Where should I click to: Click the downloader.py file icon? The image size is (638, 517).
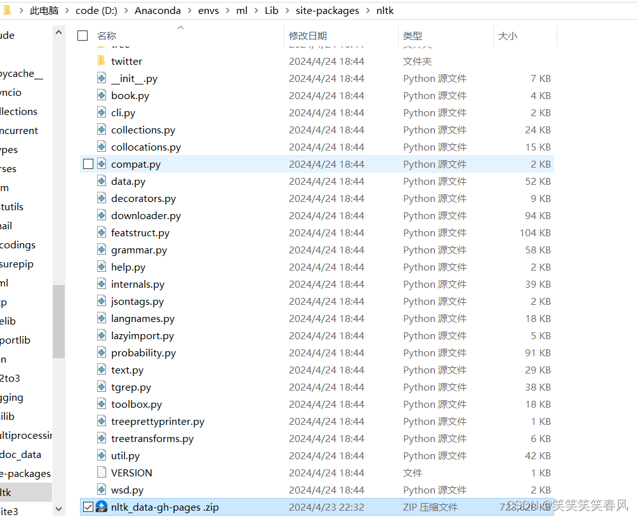click(102, 215)
